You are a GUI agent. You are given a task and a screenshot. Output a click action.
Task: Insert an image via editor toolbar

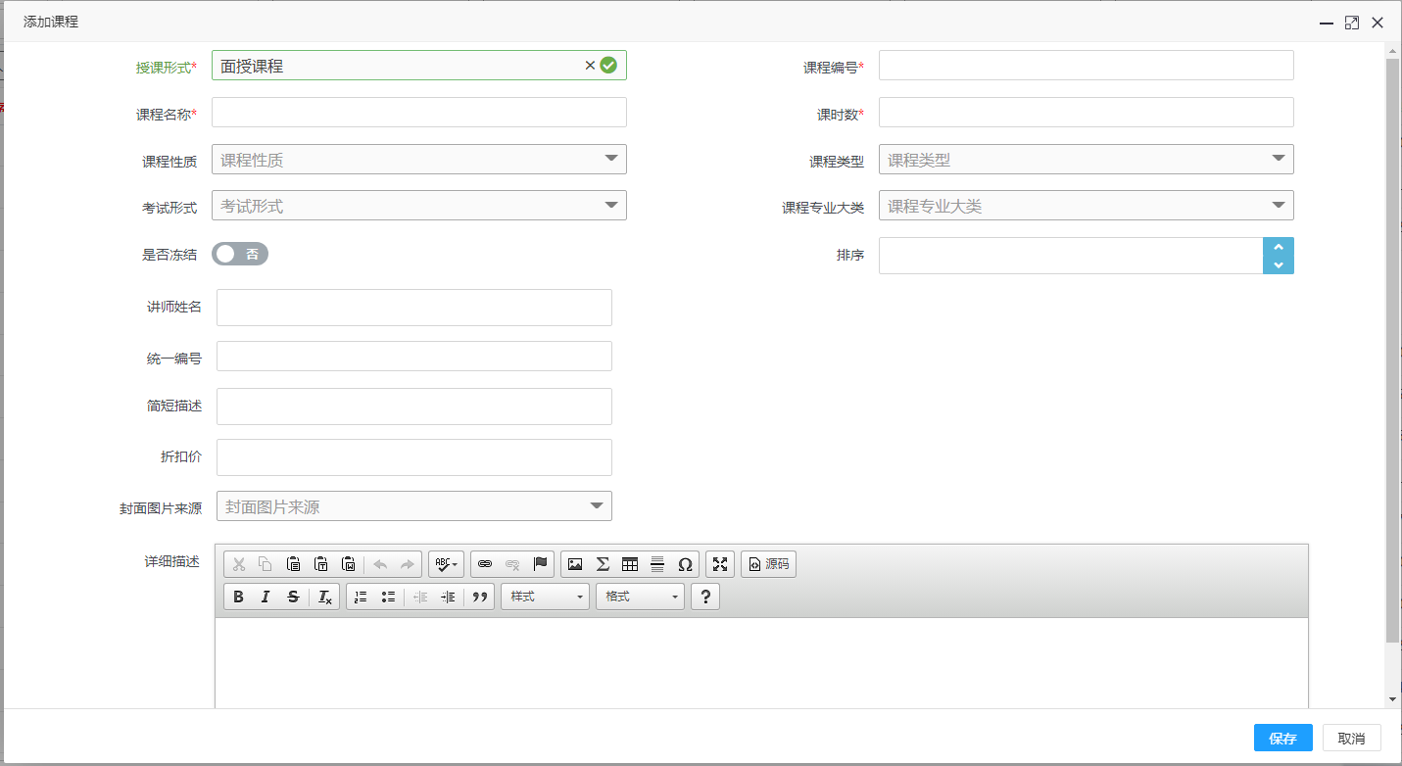[575, 564]
